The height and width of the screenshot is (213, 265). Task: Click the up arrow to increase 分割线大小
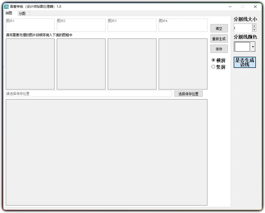tap(254, 26)
